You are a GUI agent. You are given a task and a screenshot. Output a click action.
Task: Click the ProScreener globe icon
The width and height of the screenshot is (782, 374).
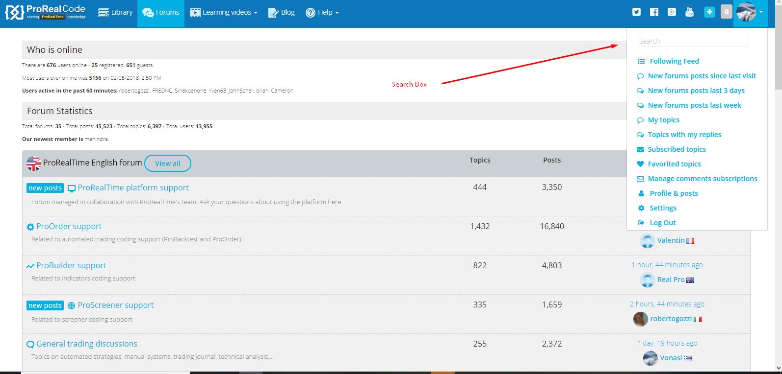(x=71, y=305)
